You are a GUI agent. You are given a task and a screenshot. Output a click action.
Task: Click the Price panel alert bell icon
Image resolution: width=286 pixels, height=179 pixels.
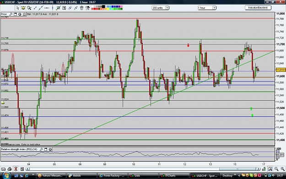[x=24, y=14]
